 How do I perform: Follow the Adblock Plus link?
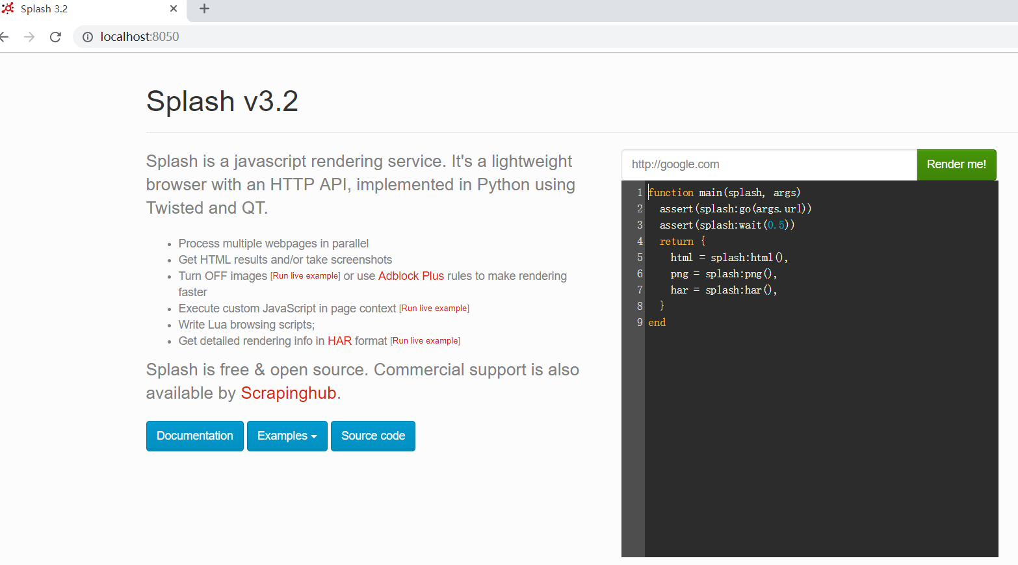coord(411,276)
